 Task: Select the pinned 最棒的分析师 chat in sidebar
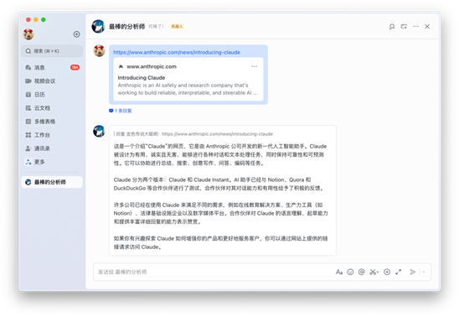pos(52,182)
